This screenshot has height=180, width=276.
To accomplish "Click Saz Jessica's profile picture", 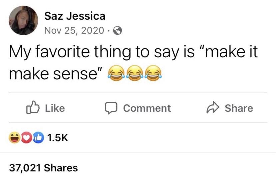I will 23,20.
